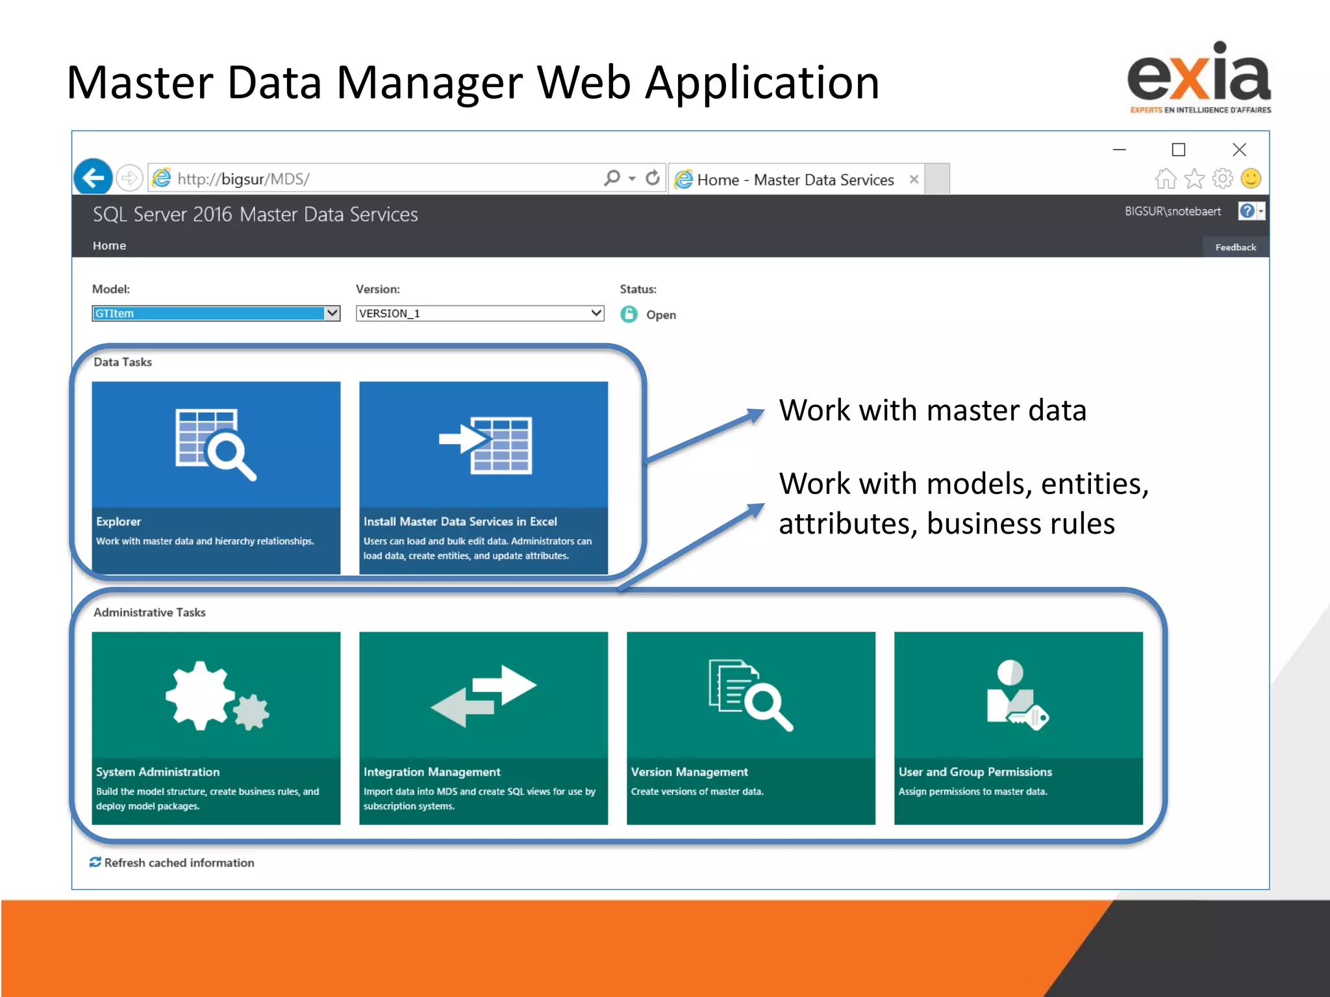Open the address bar search dropdown arrow

tap(632, 178)
